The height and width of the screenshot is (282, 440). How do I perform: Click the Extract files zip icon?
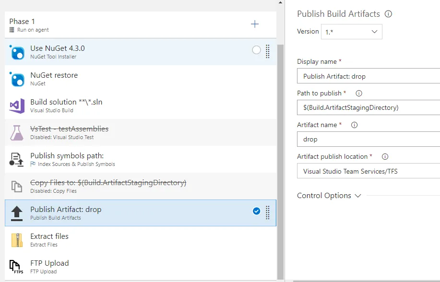[17, 240]
